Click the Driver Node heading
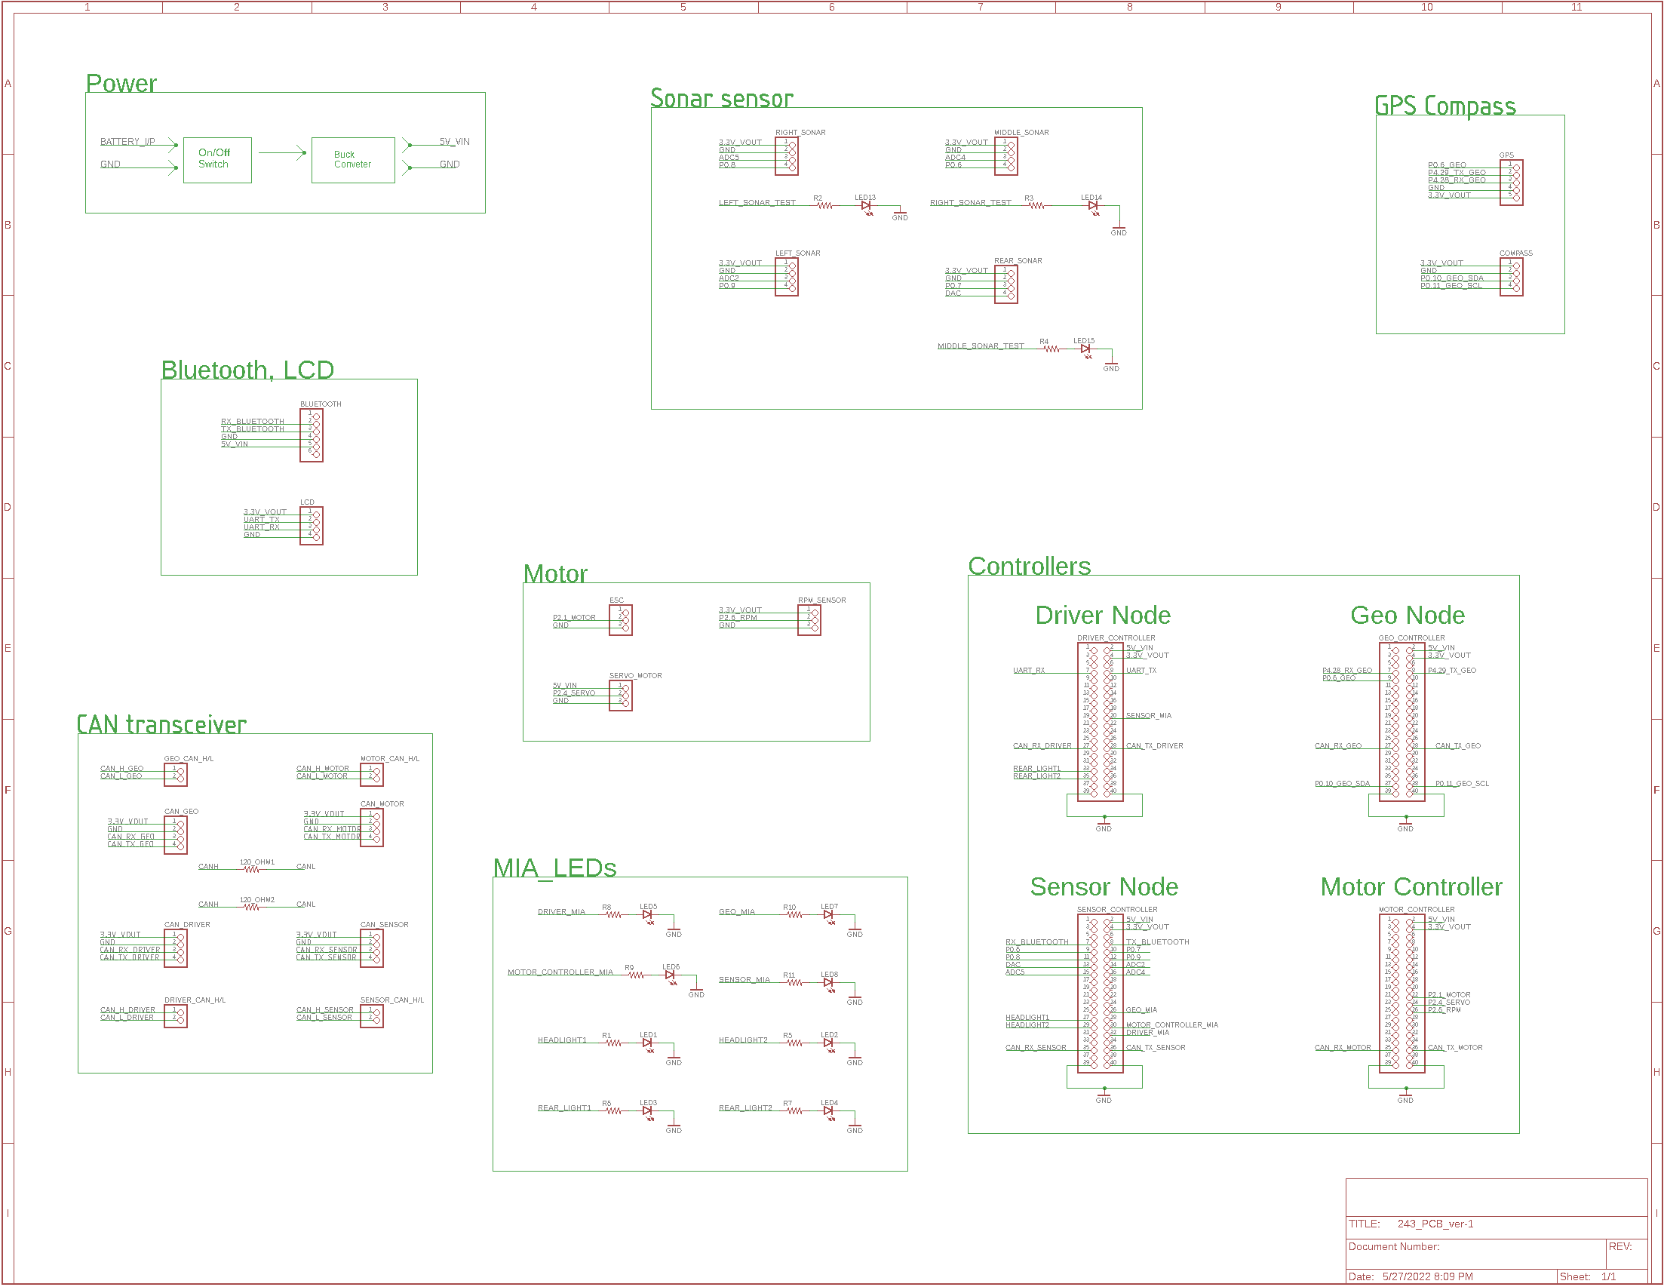 (1103, 615)
